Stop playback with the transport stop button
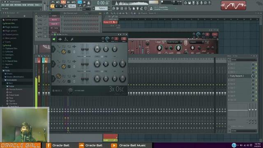Screen dimensions: 263x148 point(61,6)
